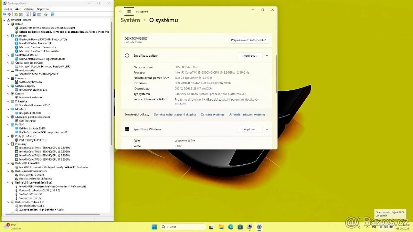This screenshot has width=413, height=232.
Task: Open the Wi-Fi icon in the system tray
Action: [x=381, y=227]
